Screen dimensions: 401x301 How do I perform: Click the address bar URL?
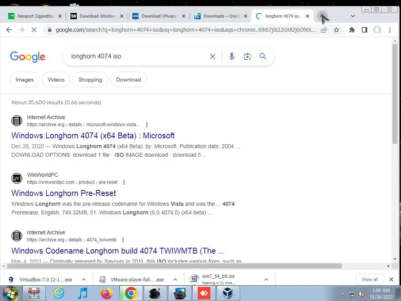[185, 30]
